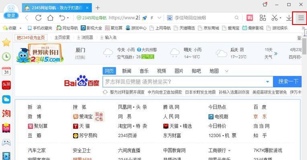307x160 pixels.
Task: Open sidebar video film icon
Action: click(x=6, y=156)
